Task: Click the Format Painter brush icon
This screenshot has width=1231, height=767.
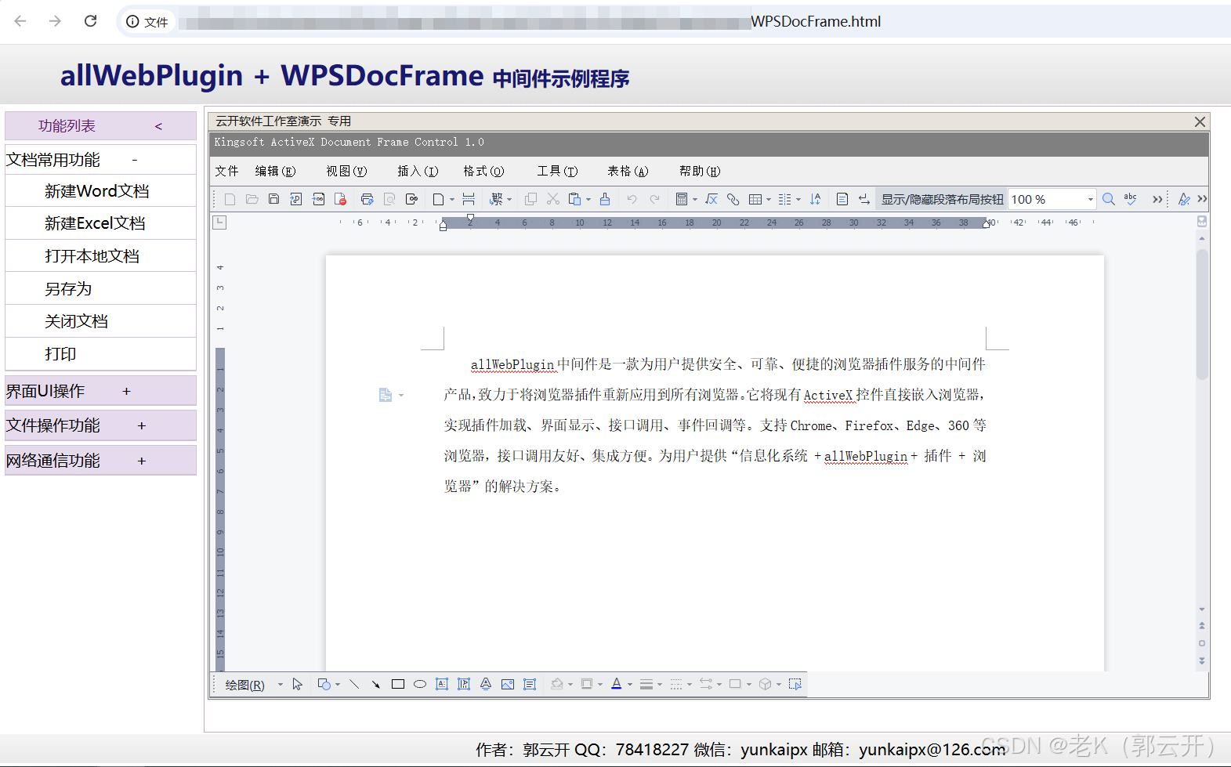Action: [604, 199]
